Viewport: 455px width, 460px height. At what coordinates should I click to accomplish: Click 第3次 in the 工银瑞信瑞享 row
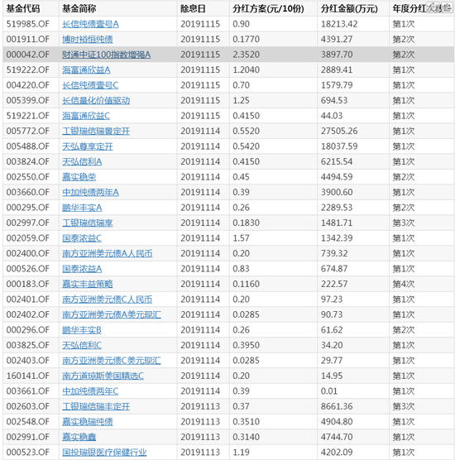tap(404, 223)
